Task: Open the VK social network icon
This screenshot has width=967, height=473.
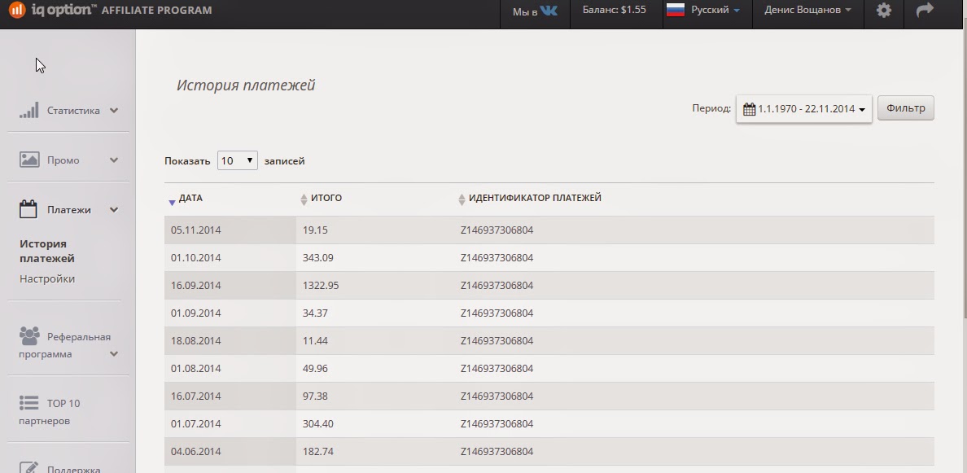Action: (x=549, y=11)
